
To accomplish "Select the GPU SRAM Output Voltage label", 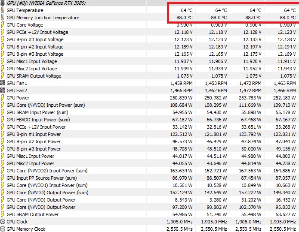I will pos(34,76).
